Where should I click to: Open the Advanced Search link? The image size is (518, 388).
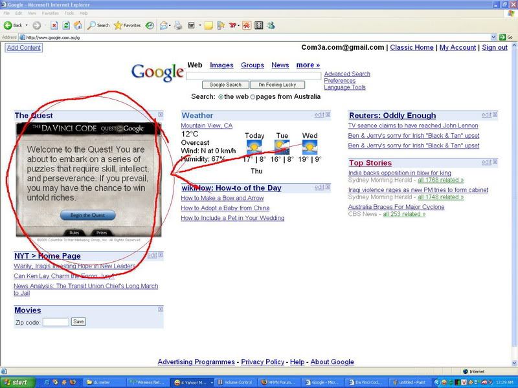coord(347,74)
